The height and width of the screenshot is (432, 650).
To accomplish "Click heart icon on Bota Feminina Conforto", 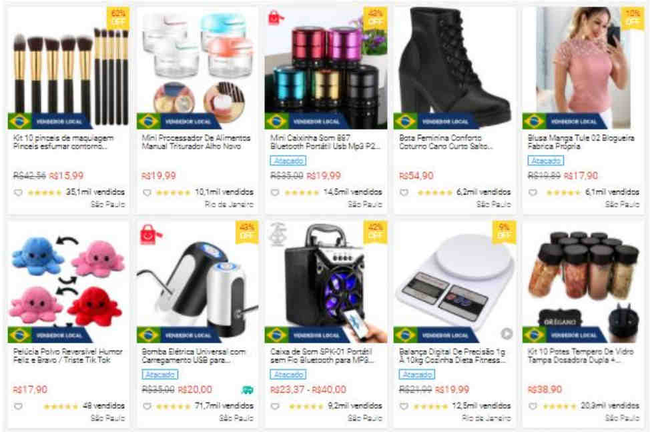I will point(404,193).
